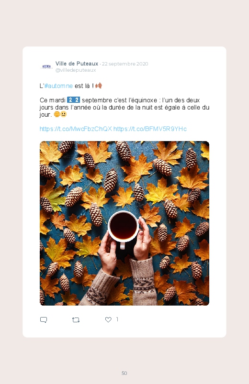Click the tweet text about the équinoxe
The width and height of the screenshot is (249, 384).
click(124, 107)
